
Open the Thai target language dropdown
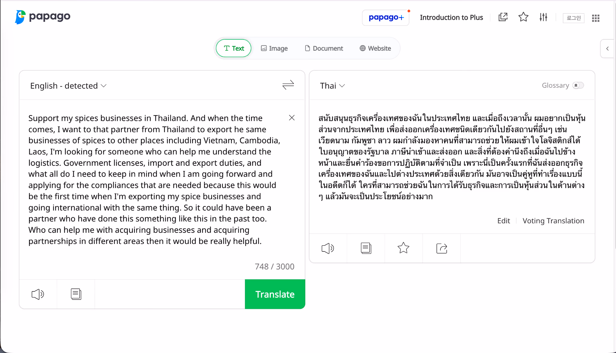[x=332, y=86]
